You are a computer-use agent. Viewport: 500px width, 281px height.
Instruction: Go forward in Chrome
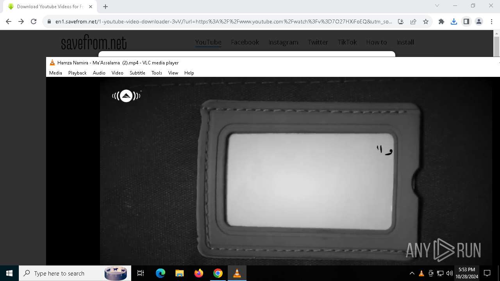pos(21,21)
